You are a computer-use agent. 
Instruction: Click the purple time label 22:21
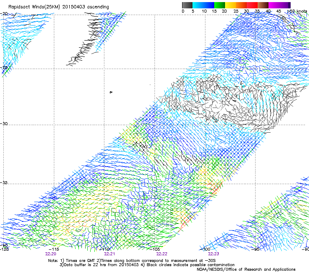(109, 254)
